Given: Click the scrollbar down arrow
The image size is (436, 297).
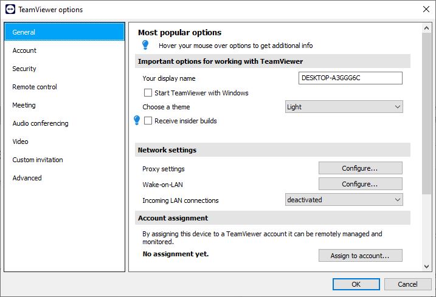Looking at the screenshot, I should (426, 267).
